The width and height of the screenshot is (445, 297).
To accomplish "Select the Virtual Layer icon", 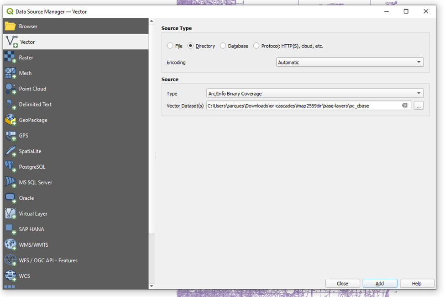I will (x=10, y=213).
